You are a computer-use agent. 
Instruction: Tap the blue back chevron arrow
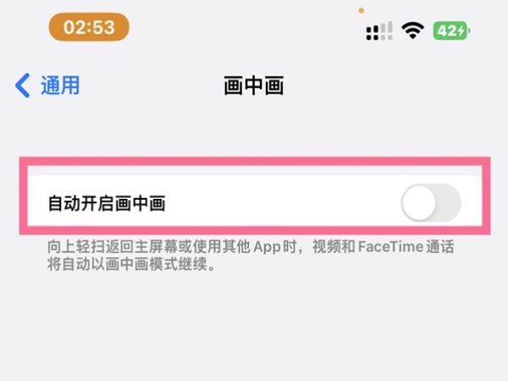[x=23, y=86]
